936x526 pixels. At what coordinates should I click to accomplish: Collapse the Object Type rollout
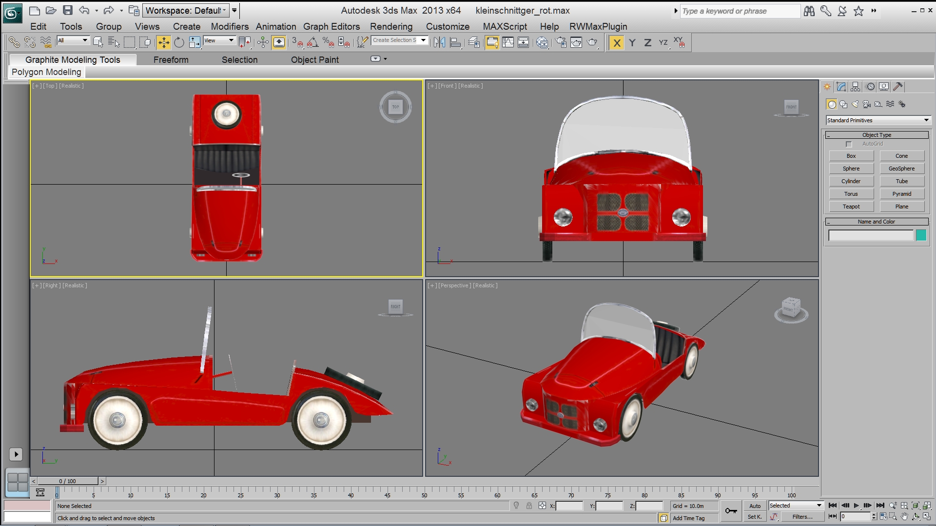(x=877, y=135)
